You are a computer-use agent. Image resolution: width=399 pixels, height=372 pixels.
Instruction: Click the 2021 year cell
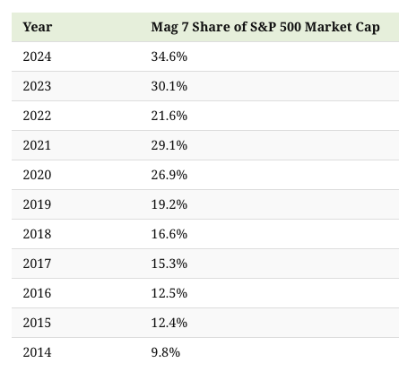point(37,145)
